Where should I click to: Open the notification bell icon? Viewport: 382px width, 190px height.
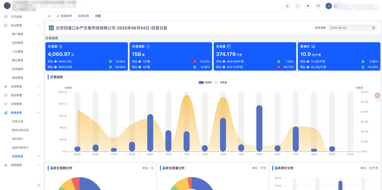point(287,6)
